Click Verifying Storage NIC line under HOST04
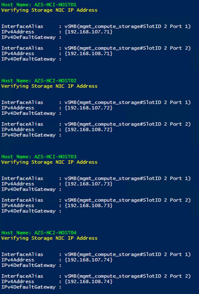The image size is (199, 294). [49, 238]
